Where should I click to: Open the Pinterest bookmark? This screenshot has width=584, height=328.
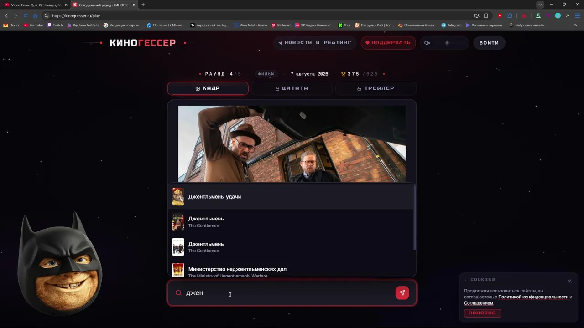coord(281,26)
